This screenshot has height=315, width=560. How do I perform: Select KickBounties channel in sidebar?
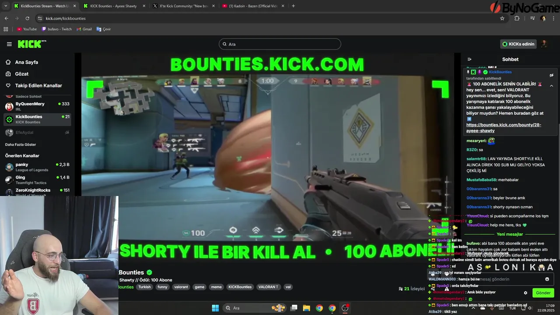click(38, 119)
